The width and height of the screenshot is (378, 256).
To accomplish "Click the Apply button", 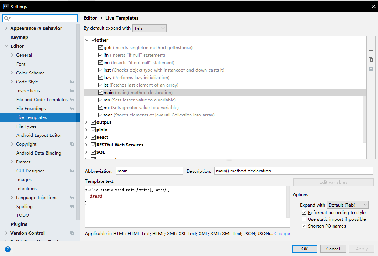I will pyautogui.click(x=362, y=249).
